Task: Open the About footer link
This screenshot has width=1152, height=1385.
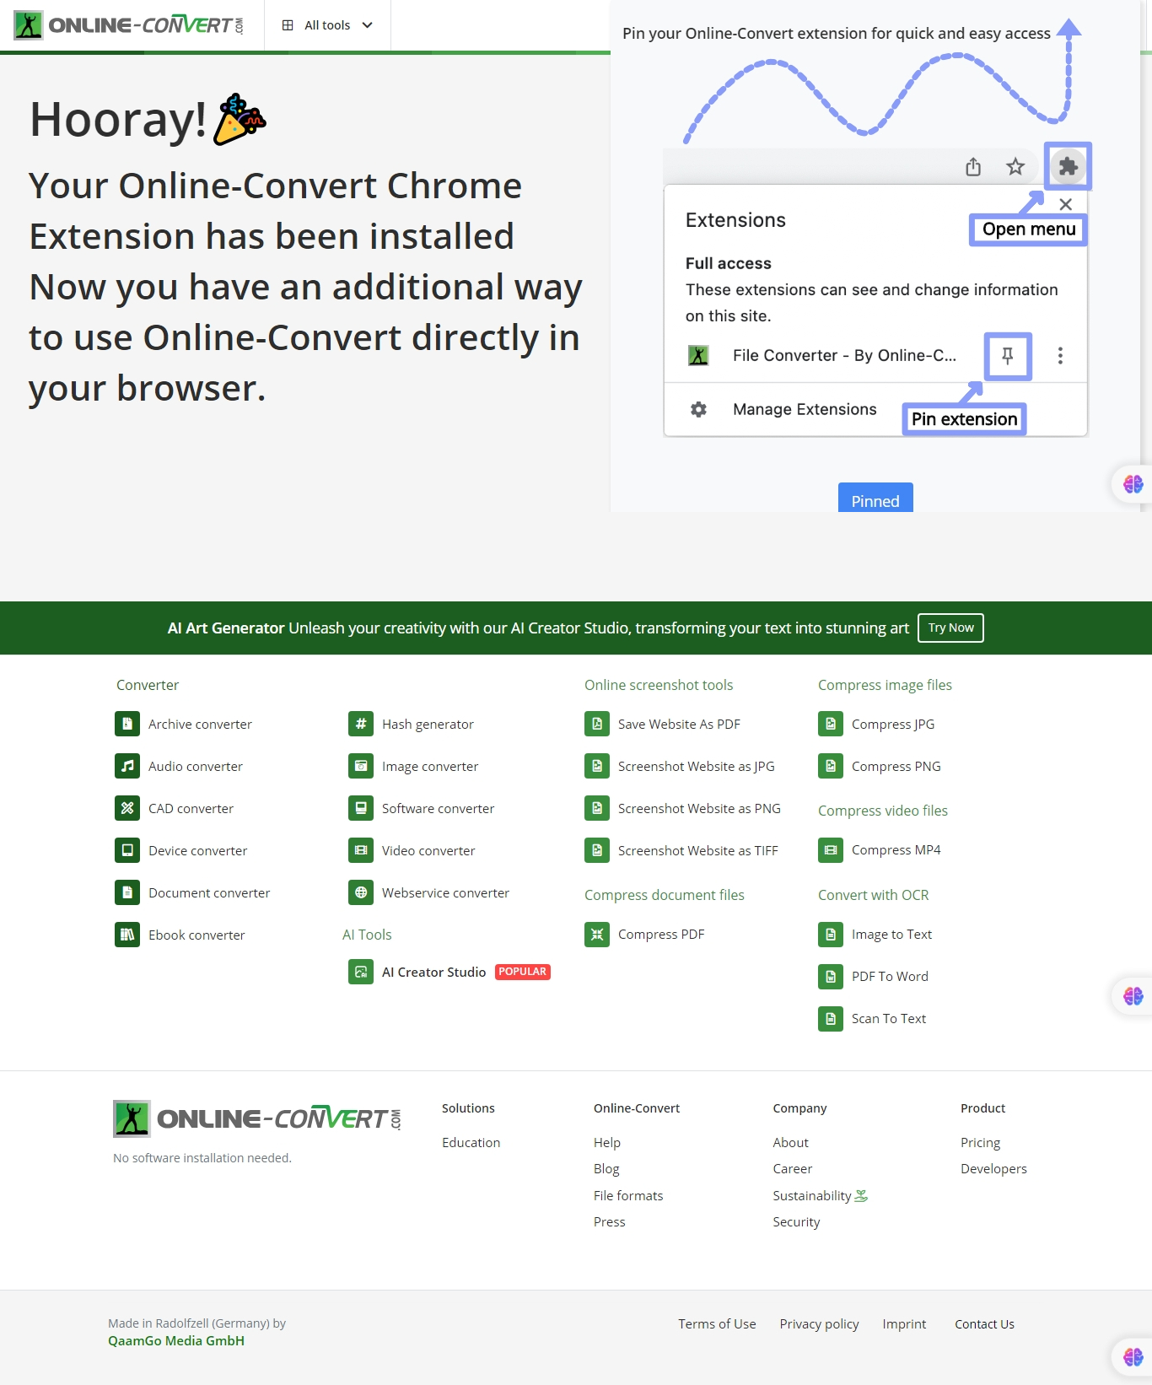Action: tap(791, 1143)
